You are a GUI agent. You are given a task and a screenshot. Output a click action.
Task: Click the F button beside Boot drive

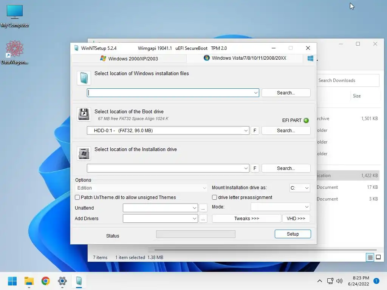pos(255,130)
